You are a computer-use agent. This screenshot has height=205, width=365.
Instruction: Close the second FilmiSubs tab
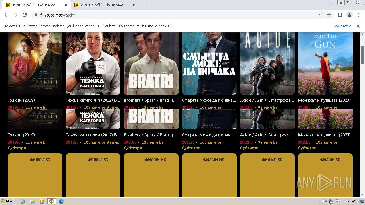pyautogui.click(x=134, y=5)
